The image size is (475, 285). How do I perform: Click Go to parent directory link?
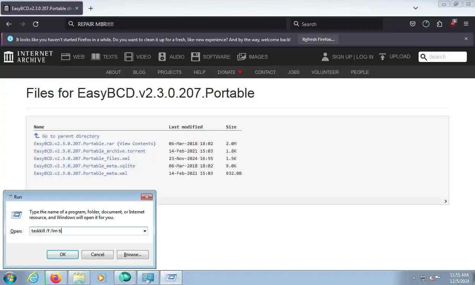click(71, 136)
